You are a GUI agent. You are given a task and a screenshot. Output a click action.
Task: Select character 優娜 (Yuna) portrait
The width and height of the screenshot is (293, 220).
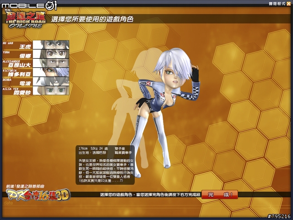tap(51, 54)
